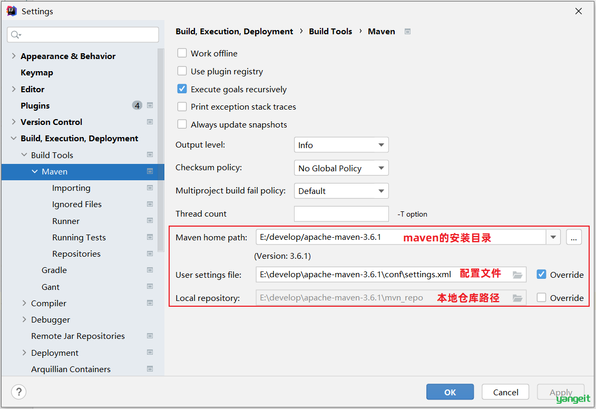Expand the Debugger node
596x409 pixels.
(24, 319)
